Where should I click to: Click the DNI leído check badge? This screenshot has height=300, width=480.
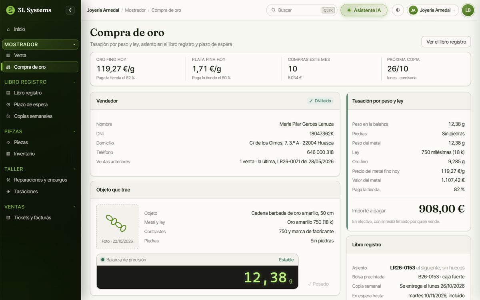point(320,101)
